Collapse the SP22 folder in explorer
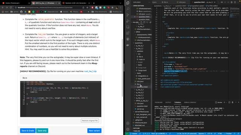 tap(138, 32)
